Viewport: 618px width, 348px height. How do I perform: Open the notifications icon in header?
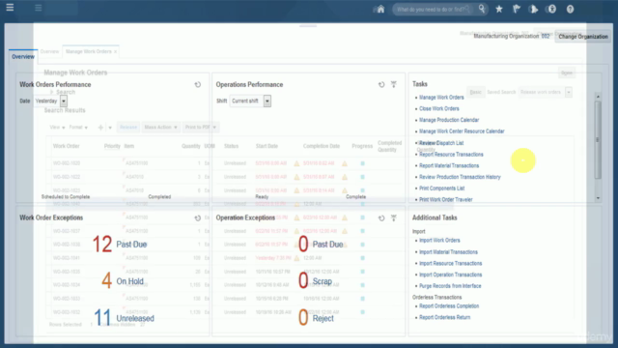click(534, 9)
